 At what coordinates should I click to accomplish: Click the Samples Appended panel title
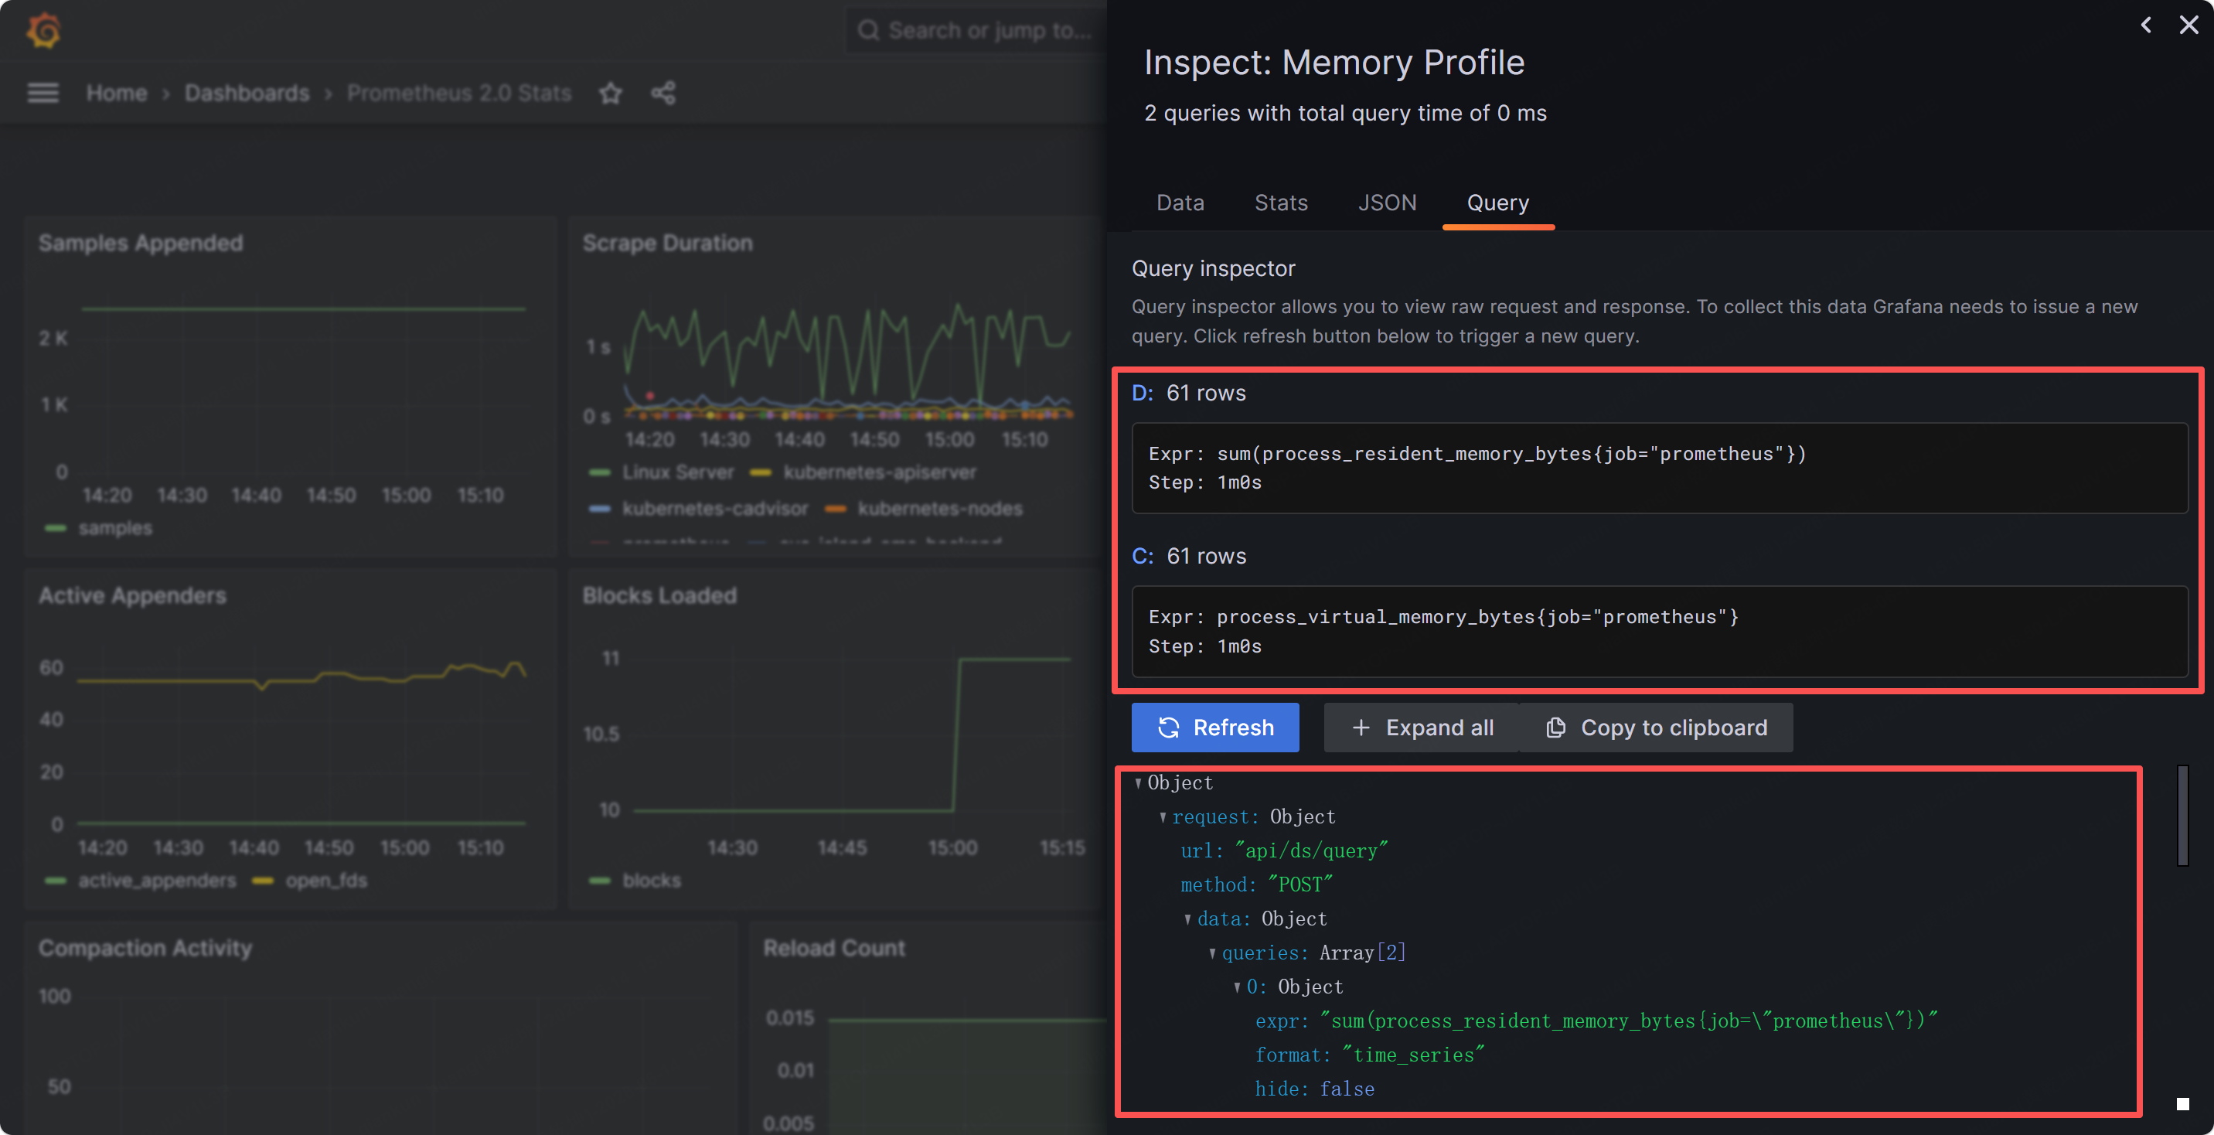[x=141, y=244]
